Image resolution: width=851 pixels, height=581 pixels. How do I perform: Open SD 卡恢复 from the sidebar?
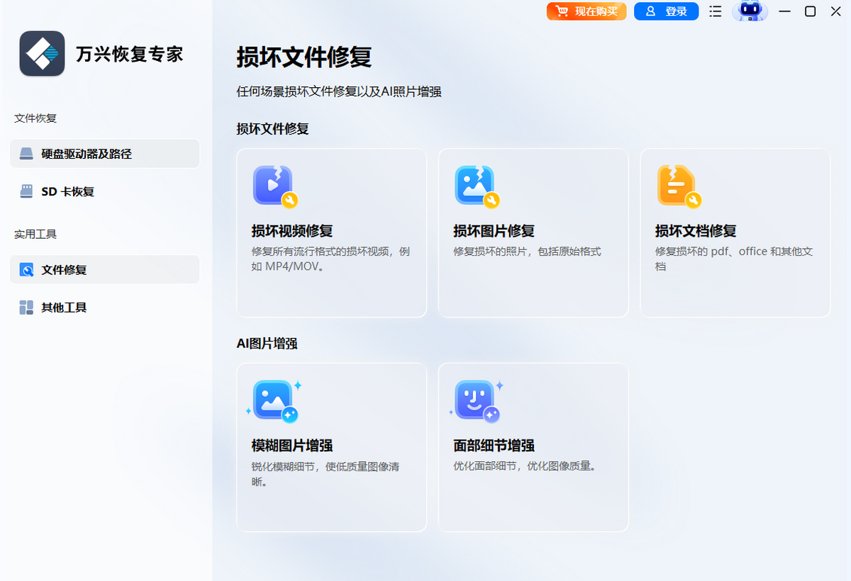pos(67,191)
